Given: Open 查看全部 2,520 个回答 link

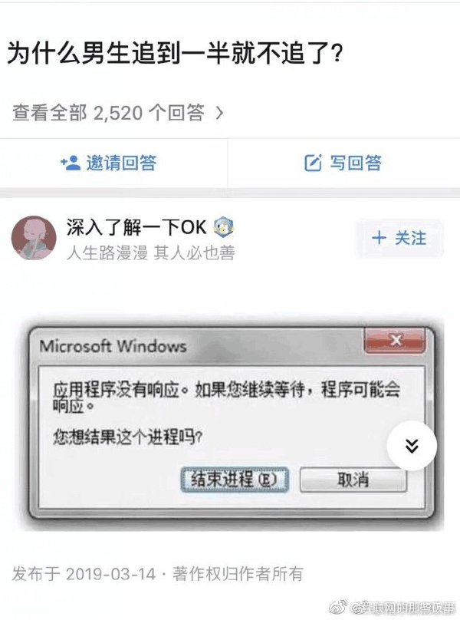Looking at the screenshot, I should click(118, 113).
